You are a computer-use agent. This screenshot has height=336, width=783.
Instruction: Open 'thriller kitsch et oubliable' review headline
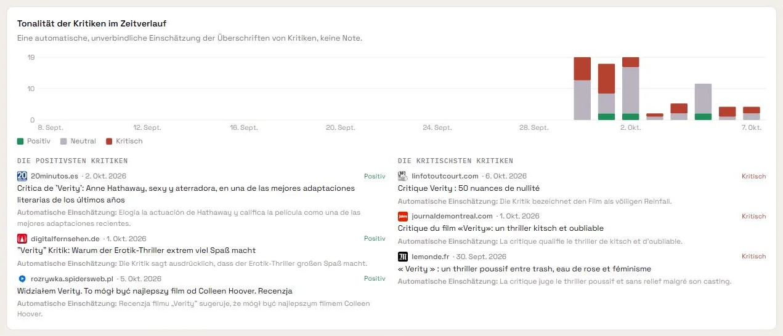pos(501,228)
